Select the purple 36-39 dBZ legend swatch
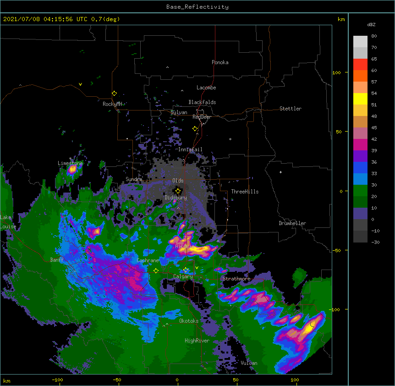 click(360, 156)
